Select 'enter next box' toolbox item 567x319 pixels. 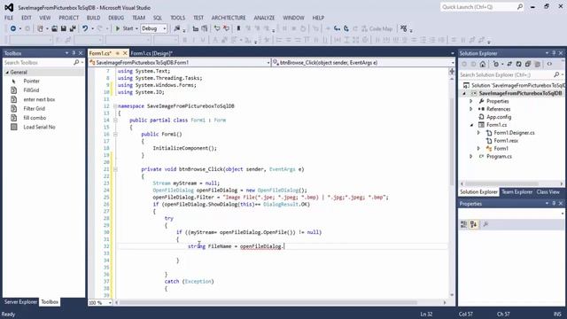click(39, 99)
